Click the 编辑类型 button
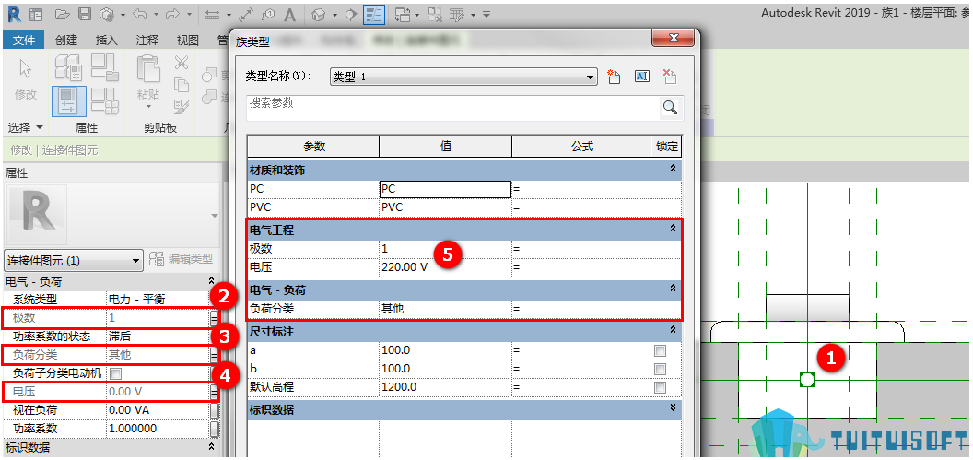 [182, 259]
